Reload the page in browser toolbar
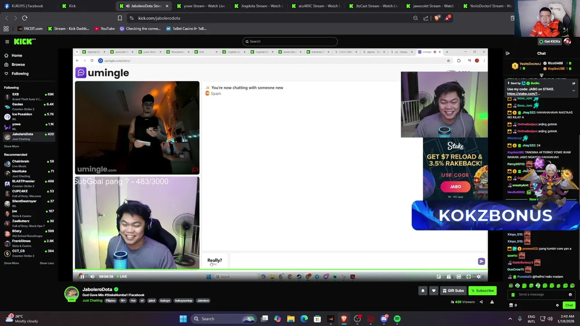 24,18
